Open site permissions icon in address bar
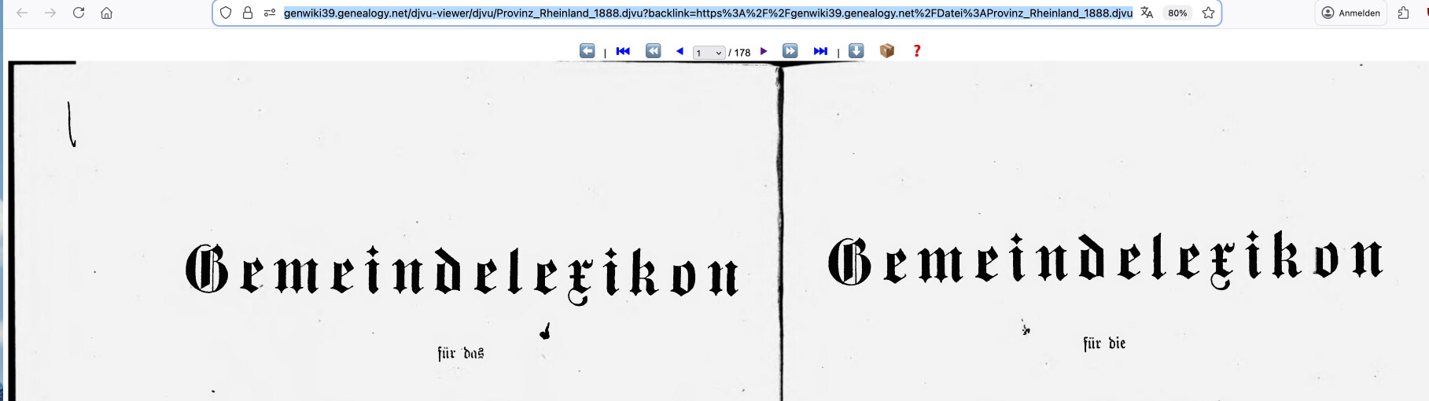The image size is (1429, 401). tap(270, 13)
